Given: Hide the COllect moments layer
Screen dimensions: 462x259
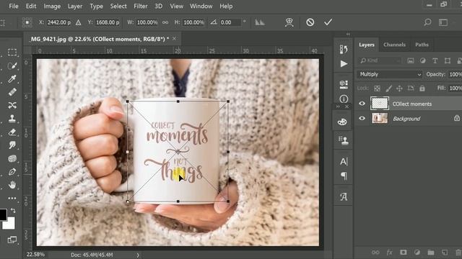Looking at the screenshot, I should [x=362, y=104].
